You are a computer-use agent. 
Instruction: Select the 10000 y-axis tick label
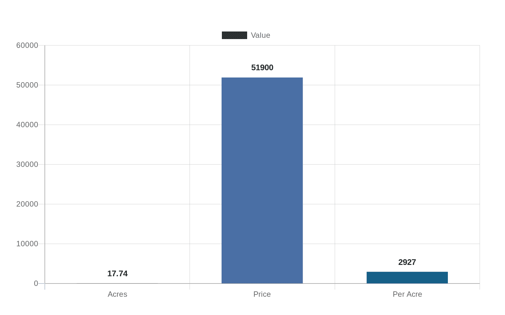27,244
